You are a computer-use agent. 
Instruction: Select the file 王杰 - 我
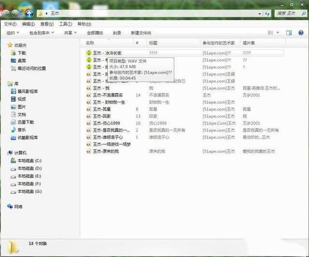[101, 88]
